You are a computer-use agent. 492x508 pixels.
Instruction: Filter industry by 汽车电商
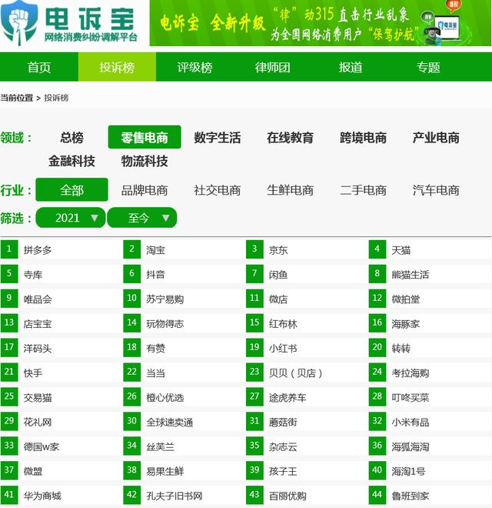click(436, 190)
